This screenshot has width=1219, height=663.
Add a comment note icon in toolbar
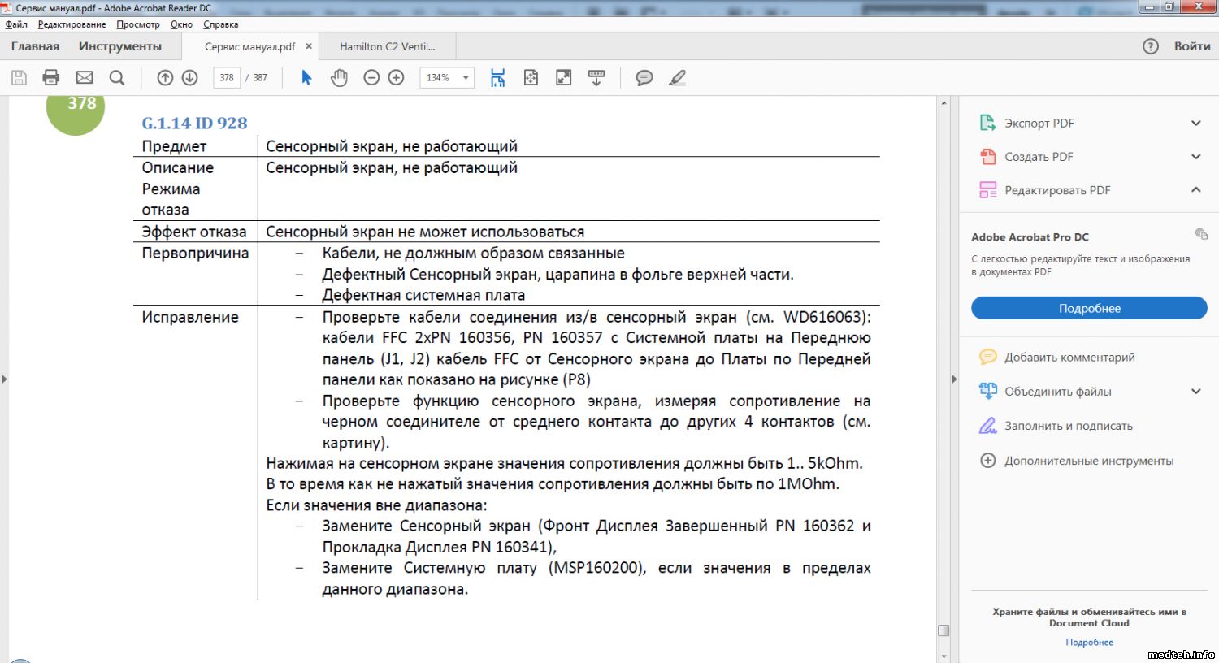(x=644, y=78)
